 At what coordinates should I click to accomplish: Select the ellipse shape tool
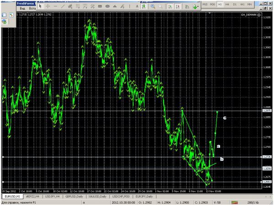(x=107, y=6)
